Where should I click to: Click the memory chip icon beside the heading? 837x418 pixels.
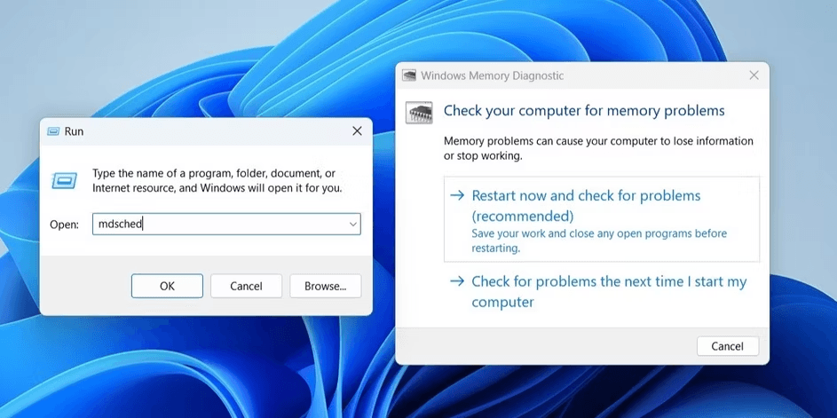tap(419, 112)
